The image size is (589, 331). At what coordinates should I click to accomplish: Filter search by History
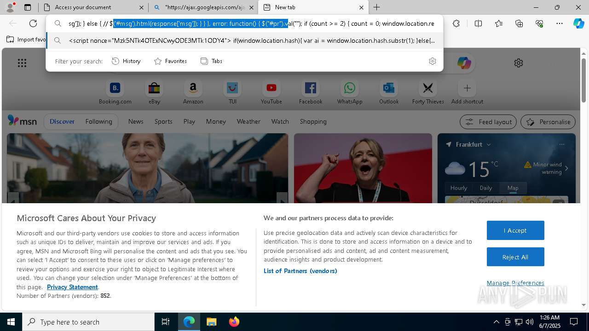(126, 61)
